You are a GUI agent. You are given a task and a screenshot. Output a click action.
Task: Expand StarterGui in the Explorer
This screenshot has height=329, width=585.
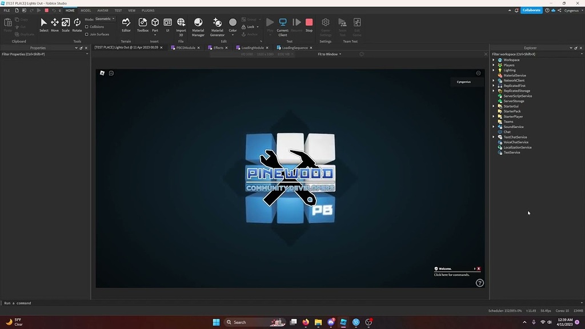(x=494, y=106)
